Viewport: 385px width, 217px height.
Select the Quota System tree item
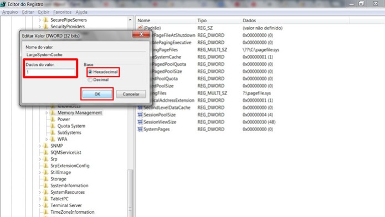click(x=71, y=126)
